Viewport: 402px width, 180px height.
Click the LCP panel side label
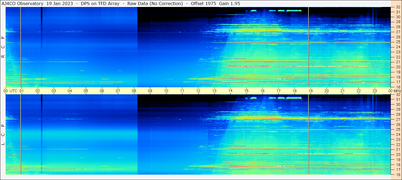click(3, 135)
